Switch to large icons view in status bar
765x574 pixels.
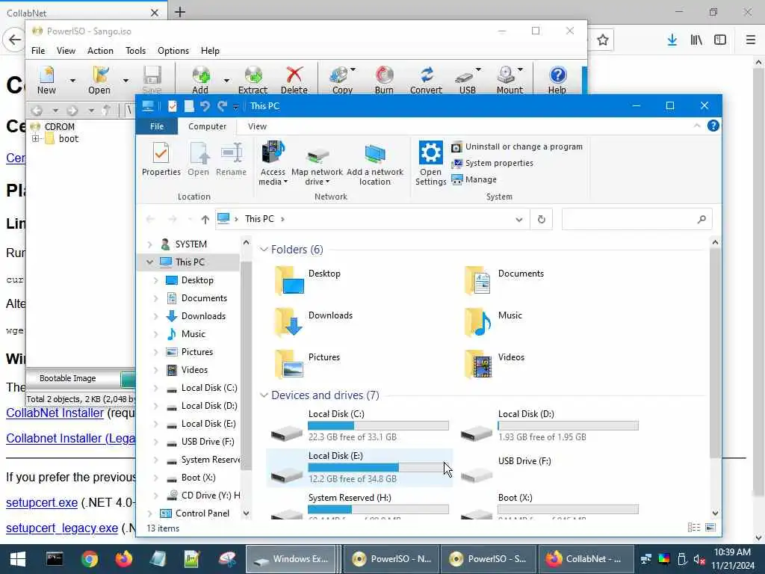click(x=711, y=528)
